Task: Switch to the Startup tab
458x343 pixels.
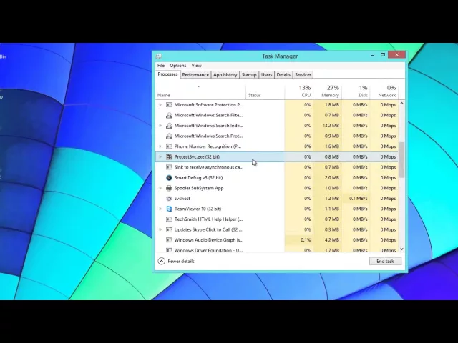Action: [249, 75]
